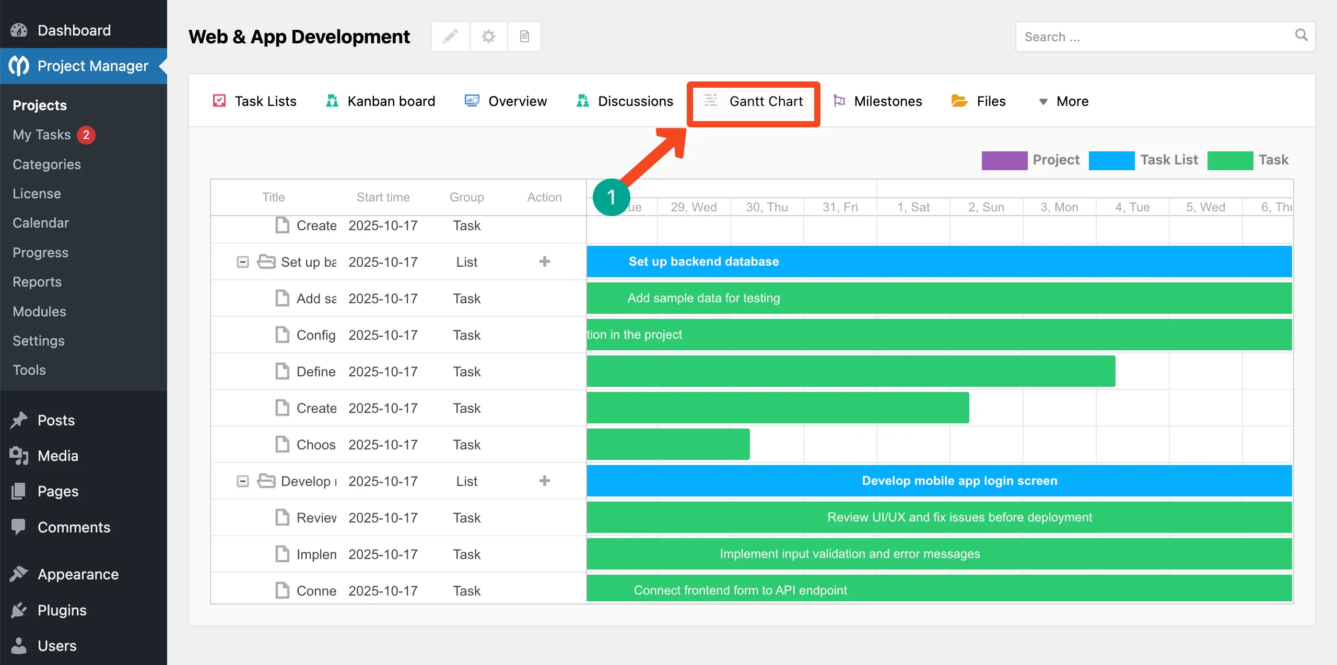Image resolution: width=1337 pixels, height=665 pixels.
Task: Click the blue Task List legend swatch
Action: pyautogui.click(x=1111, y=160)
